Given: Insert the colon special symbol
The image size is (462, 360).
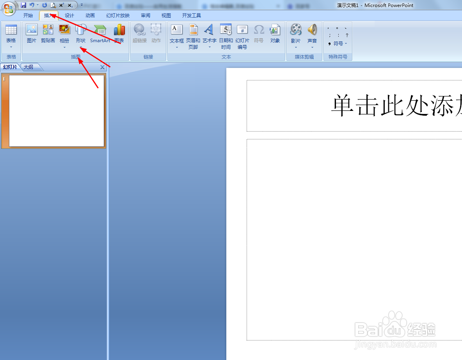Looking at the screenshot, I should [x=338, y=35].
